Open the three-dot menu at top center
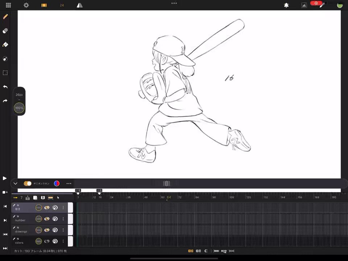 (x=174, y=3)
